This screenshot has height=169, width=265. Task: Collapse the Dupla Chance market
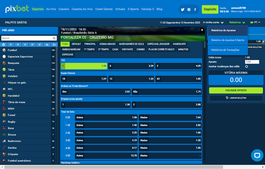point(131,73)
